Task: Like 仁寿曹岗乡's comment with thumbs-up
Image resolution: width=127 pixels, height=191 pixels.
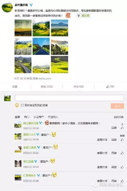Action: coord(122,181)
